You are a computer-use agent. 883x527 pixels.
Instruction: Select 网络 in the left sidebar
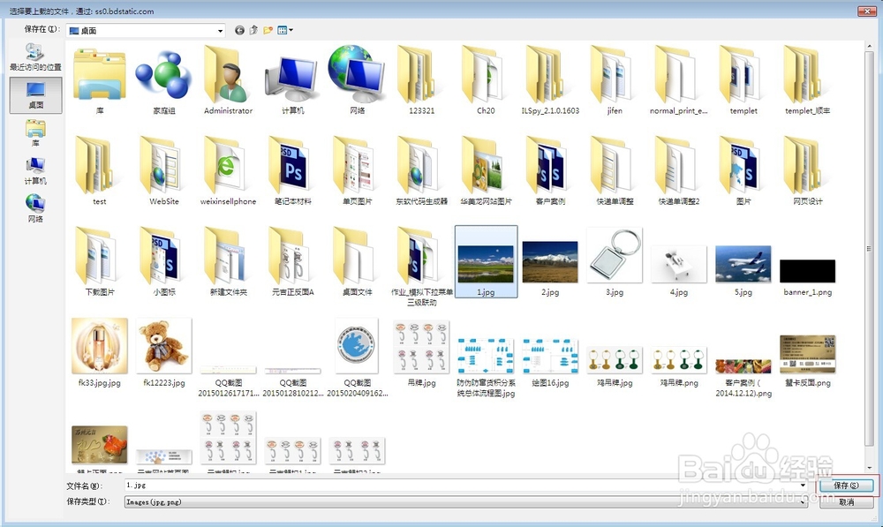[x=35, y=208]
